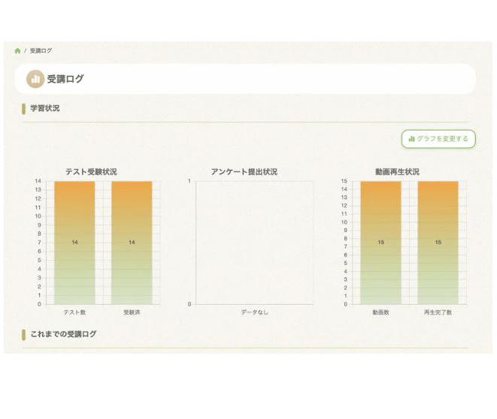
Task: Click the これまでの受講ログ section heading
Action: (63, 334)
